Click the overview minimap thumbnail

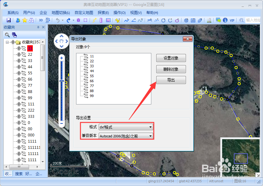click(x=241, y=157)
